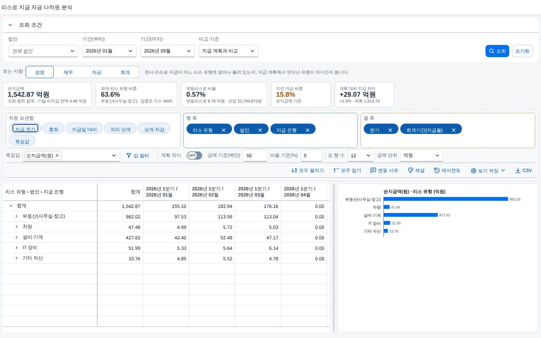This screenshot has width=541, height=338.
Task: Remove the 지급 은행 chip from row axis
Action: [x=307, y=130]
